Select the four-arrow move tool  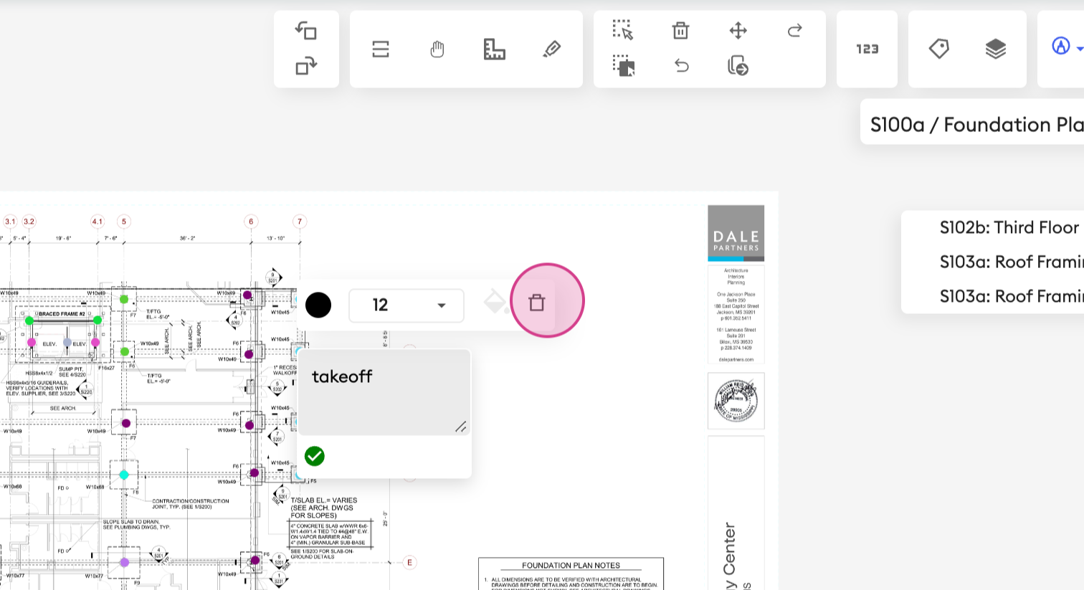click(x=738, y=30)
